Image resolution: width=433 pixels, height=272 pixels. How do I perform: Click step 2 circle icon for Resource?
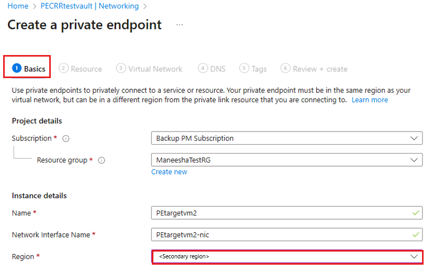[x=64, y=68]
